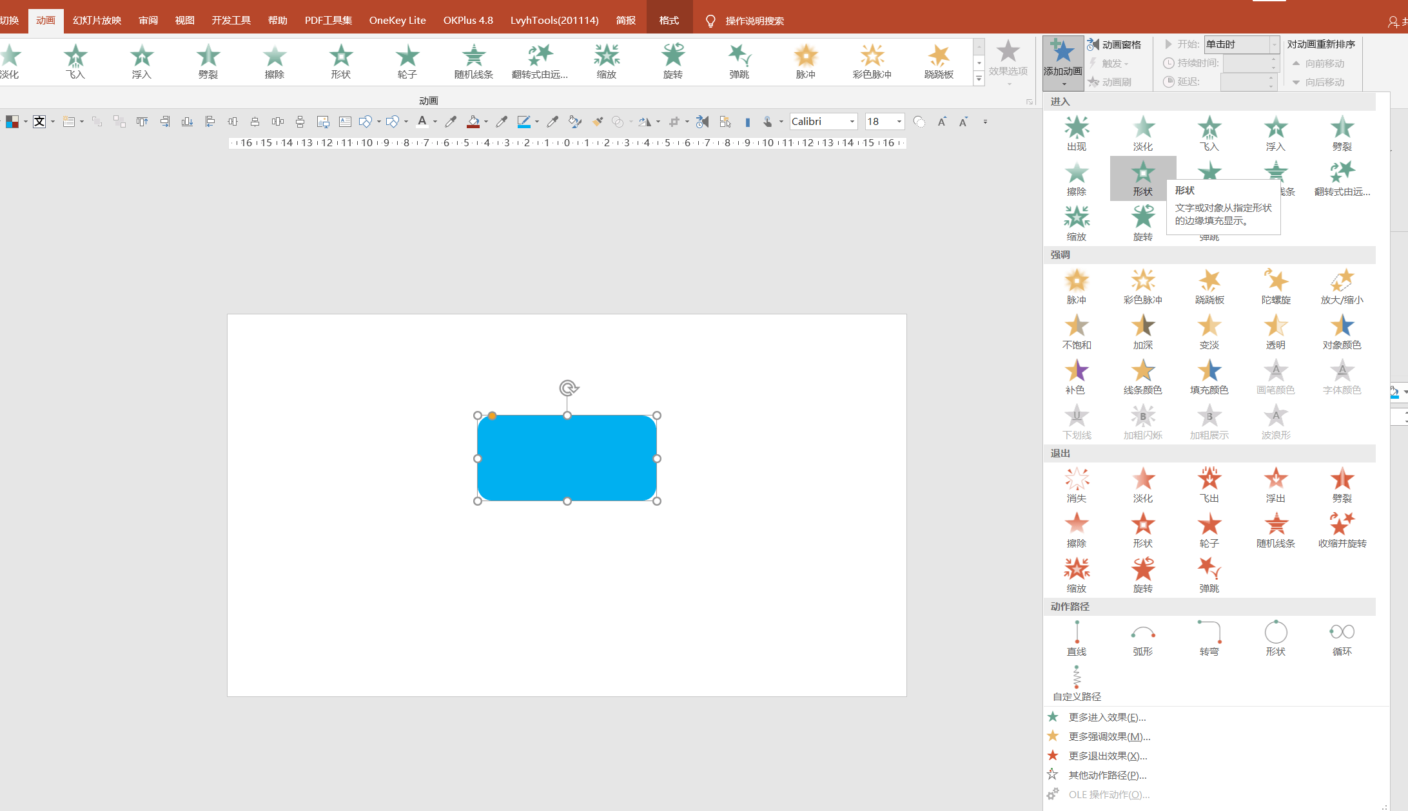
Task: Click the shape fill bucket swatch
Action: 473,122
